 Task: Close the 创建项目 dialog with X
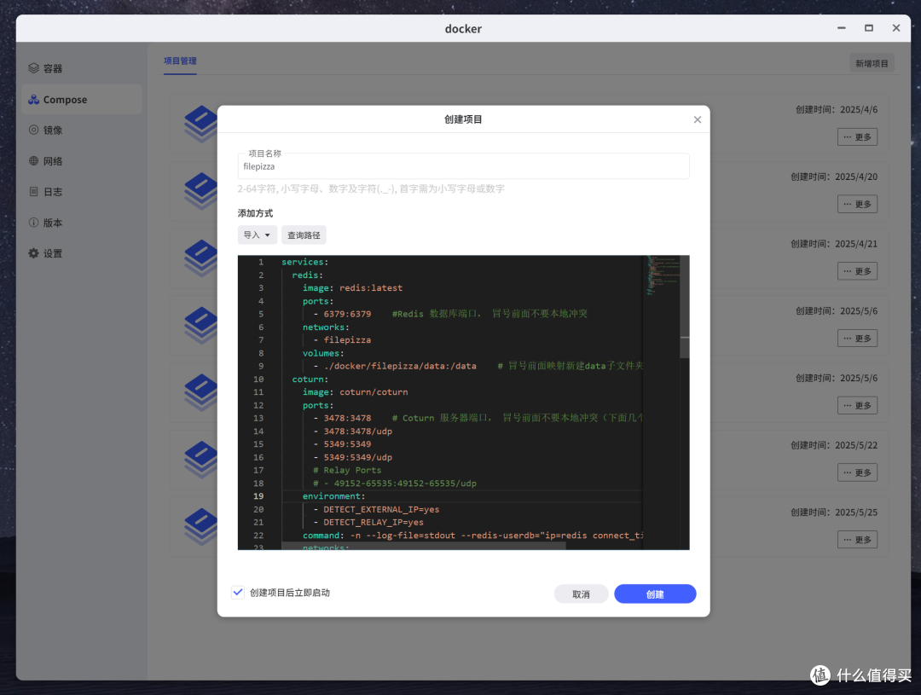(x=698, y=119)
